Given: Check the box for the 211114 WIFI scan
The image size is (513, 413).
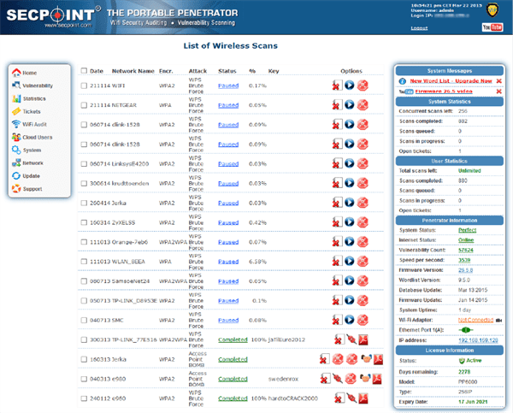Looking at the screenshot, I should pos(84,85).
